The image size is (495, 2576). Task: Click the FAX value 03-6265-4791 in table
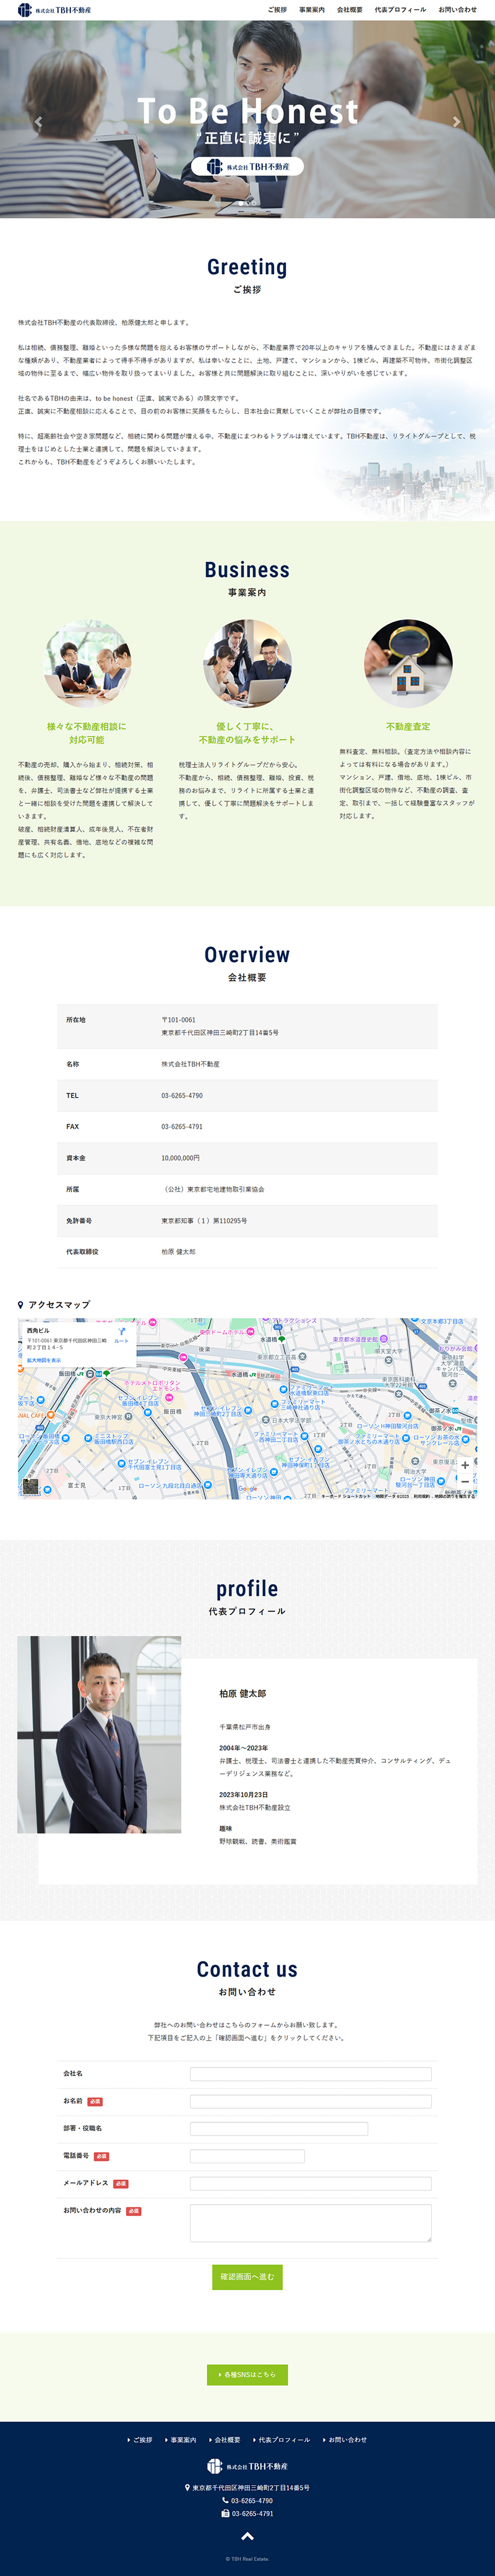pos(182,1126)
